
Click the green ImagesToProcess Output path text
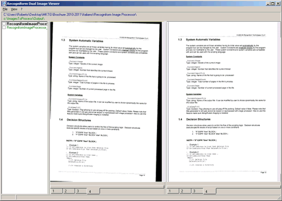click(24, 19)
